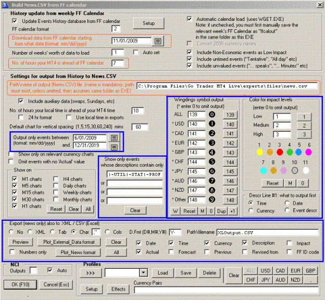The image size is (325, 300).
Task: Click the Wingdings symbol 1 for USD
Action: (x=212, y=124)
